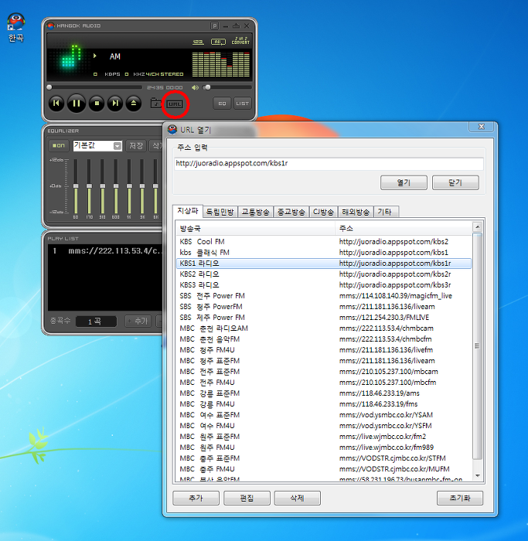Screen dimensions: 528x541
Task: Click the 추가 button in the URL dialog
Action: click(x=196, y=498)
